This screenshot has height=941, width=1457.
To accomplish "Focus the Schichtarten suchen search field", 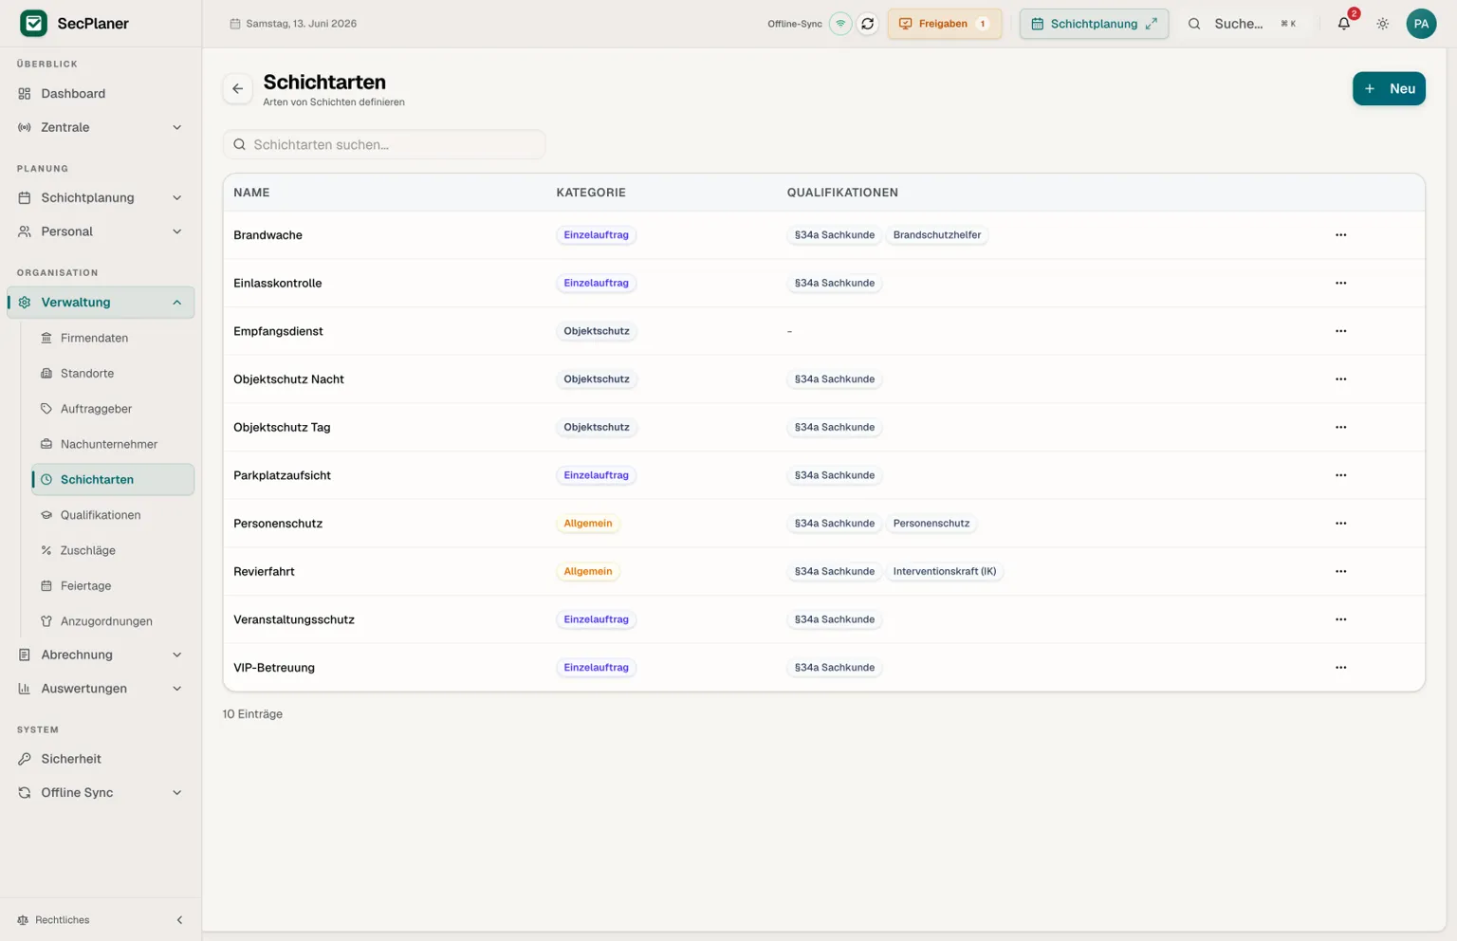I will (384, 145).
